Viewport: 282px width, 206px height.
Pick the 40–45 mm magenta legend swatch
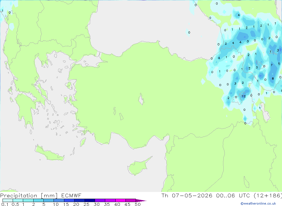pyautogui.click(x=120, y=200)
